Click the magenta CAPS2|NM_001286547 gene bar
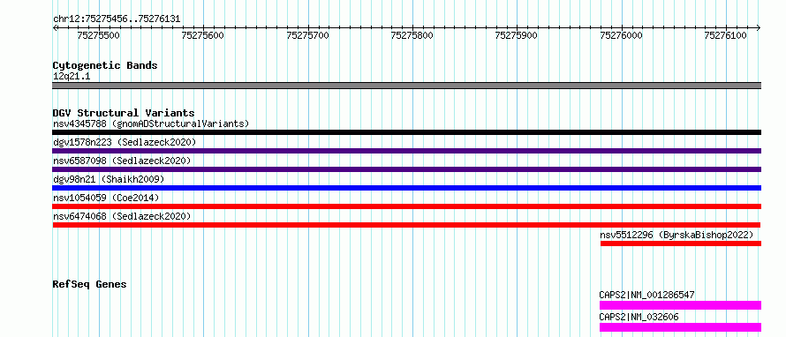 (x=680, y=305)
